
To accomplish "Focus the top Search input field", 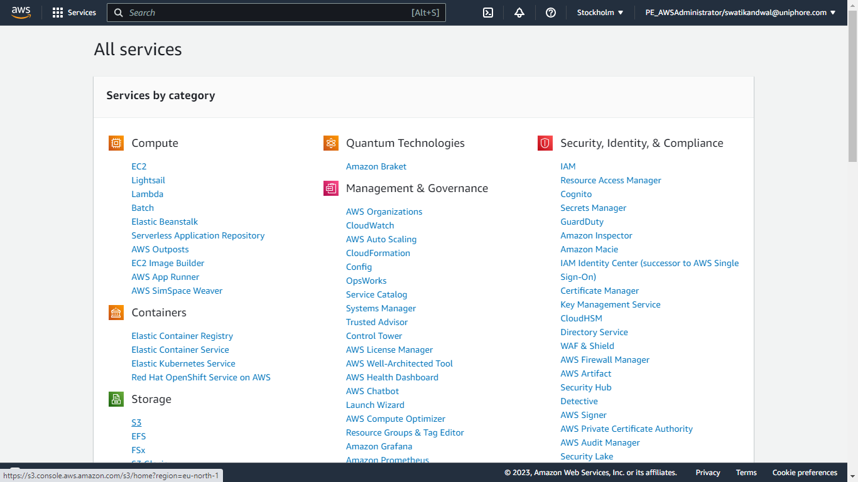I will click(x=276, y=13).
